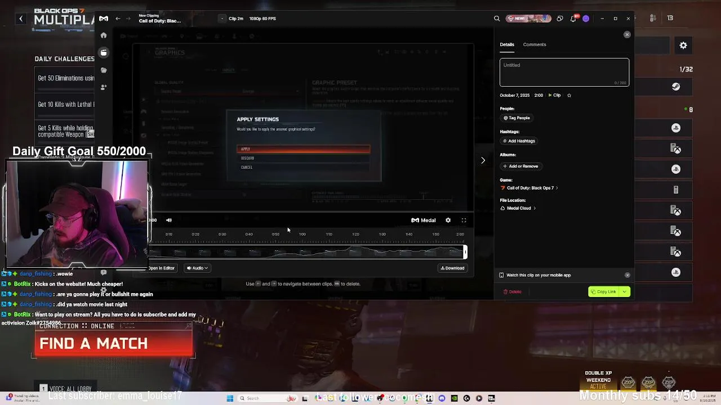
Task: Open the player settings gear
Action: pyautogui.click(x=448, y=220)
